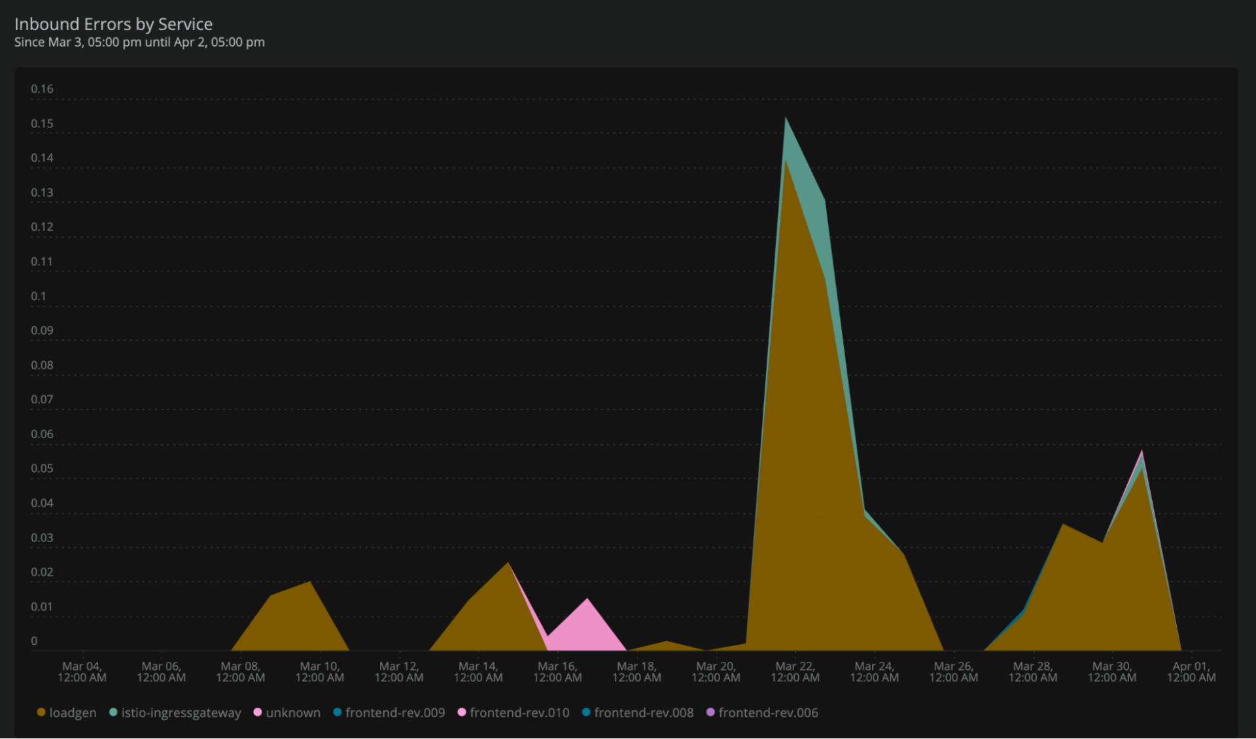Screen dimensions: 1256x739
Task: Click the frontend-rev.006 legend label
Action: 769,713
